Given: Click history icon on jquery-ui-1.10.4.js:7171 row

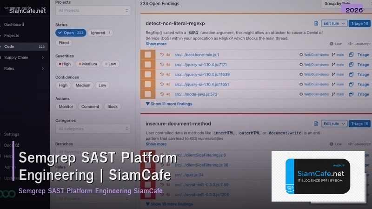Looking at the screenshot, I should pyautogui.click(x=162, y=65).
